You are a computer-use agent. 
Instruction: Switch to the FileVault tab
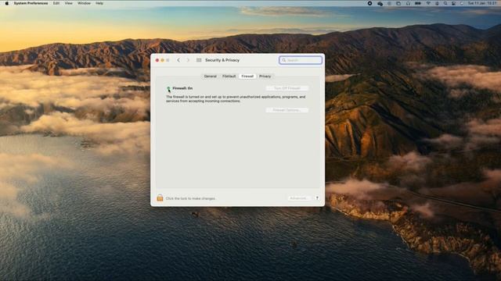(229, 76)
